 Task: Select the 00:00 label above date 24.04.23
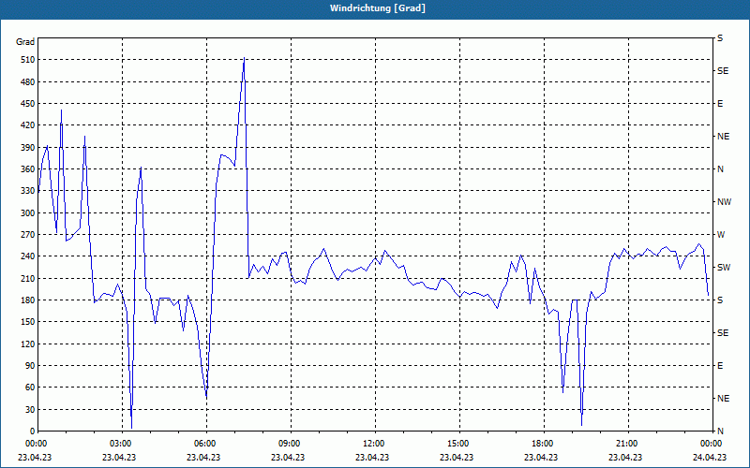point(711,444)
